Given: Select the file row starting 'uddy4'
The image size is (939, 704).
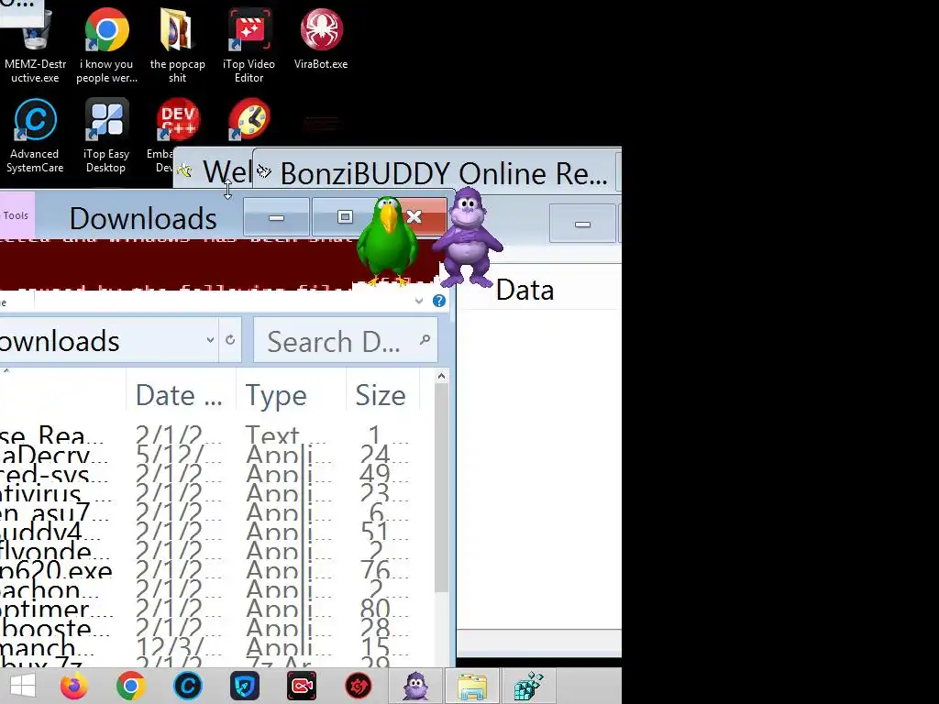Looking at the screenshot, I should pyautogui.click(x=210, y=532).
